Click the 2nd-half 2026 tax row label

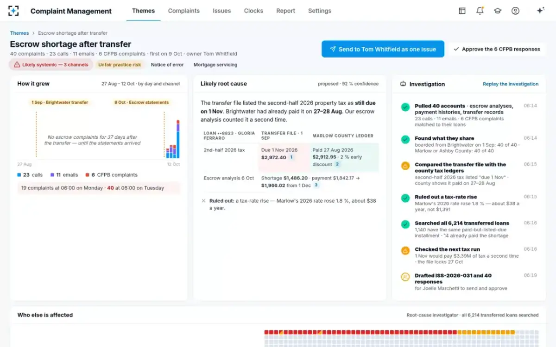(224, 150)
